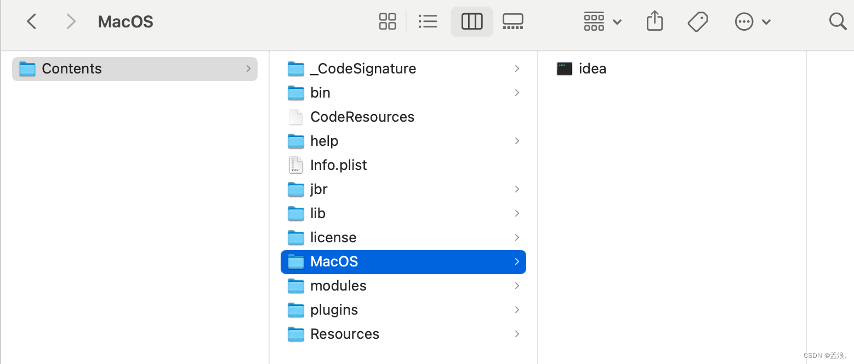Select the Info.plist file
Image resolution: width=854 pixels, height=364 pixels.
403,165
